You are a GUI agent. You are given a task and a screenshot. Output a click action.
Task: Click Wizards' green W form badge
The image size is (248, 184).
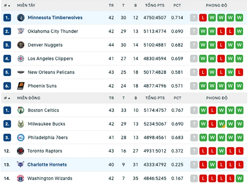pos(240,178)
